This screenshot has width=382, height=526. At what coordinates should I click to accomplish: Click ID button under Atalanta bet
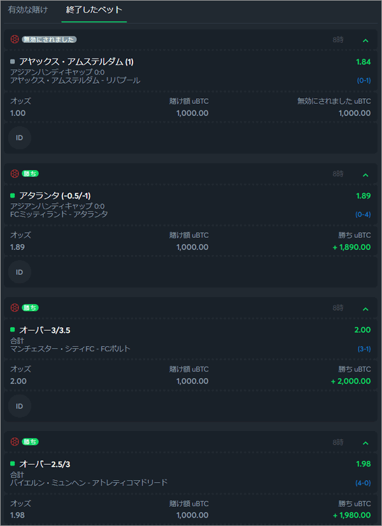coord(20,272)
